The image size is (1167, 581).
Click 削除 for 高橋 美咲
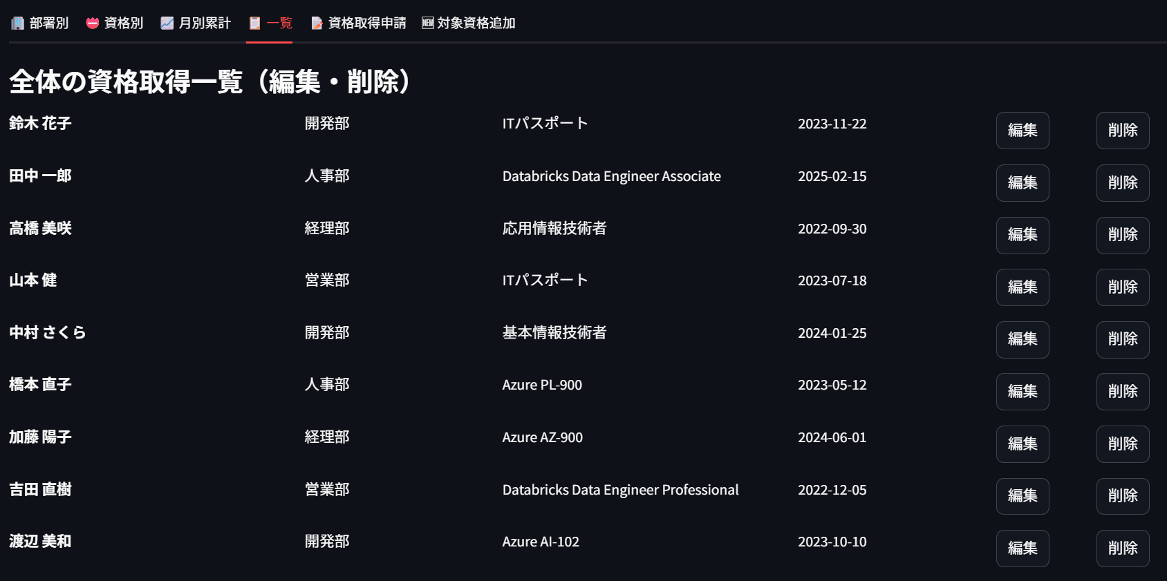click(1123, 235)
